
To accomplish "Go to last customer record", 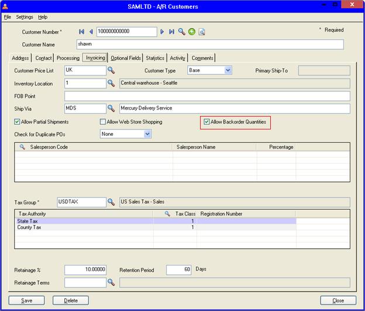I will 171,32.
